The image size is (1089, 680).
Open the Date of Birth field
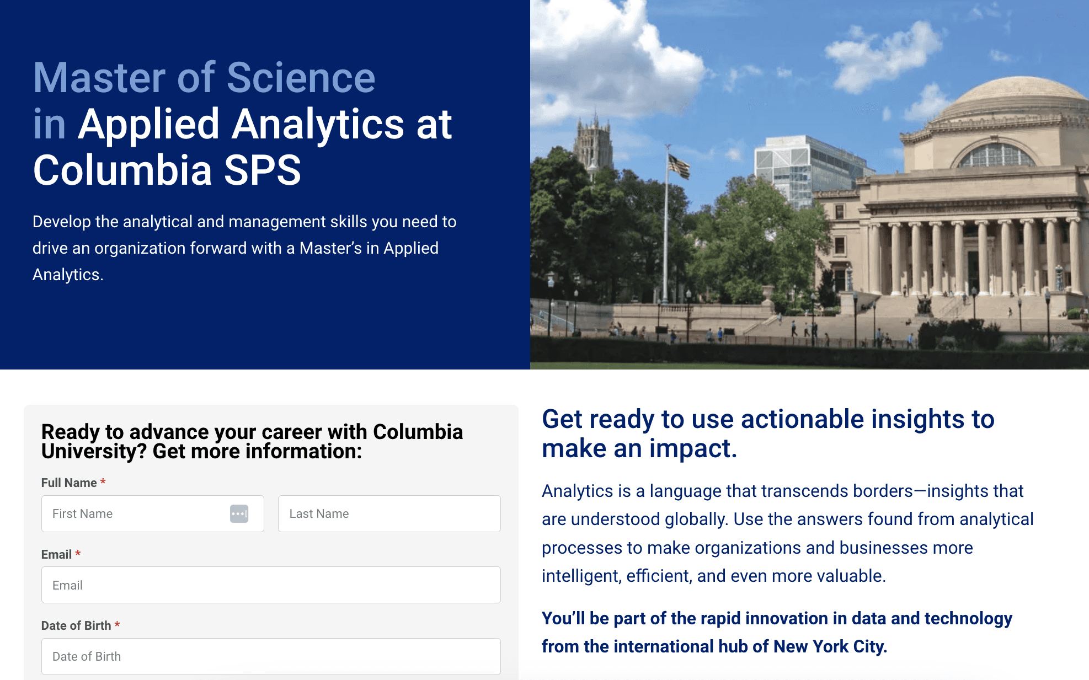[x=271, y=656]
